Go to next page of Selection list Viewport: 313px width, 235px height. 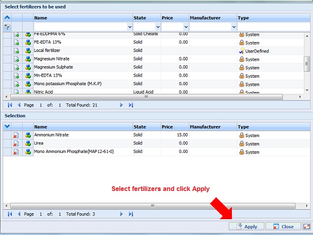tap(121, 214)
